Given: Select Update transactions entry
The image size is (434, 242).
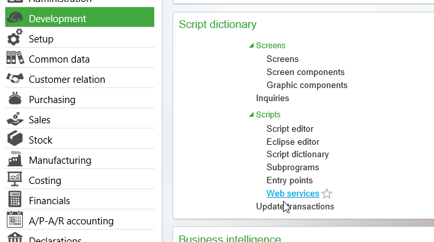Looking at the screenshot, I should coord(295,206).
